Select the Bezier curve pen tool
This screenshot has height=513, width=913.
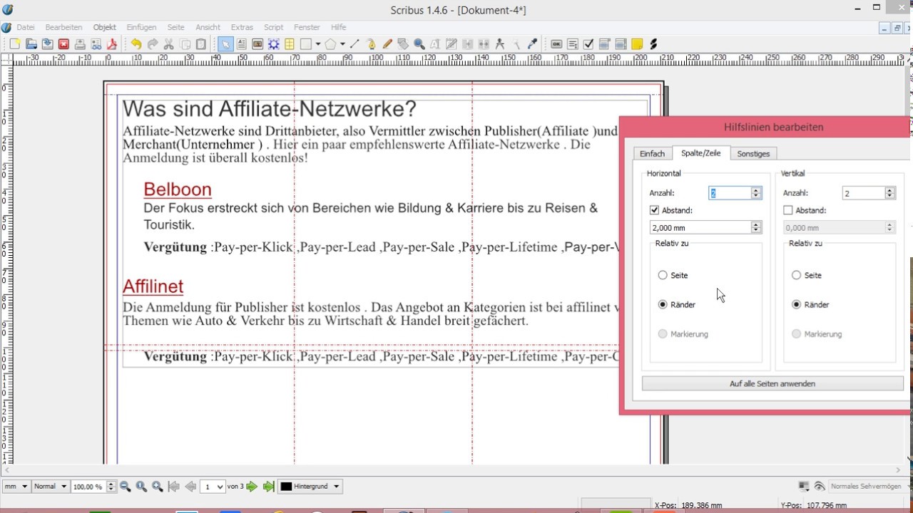(x=371, y=44)
